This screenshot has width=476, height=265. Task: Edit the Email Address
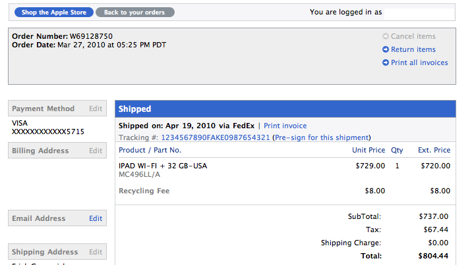tap(96, 219)
